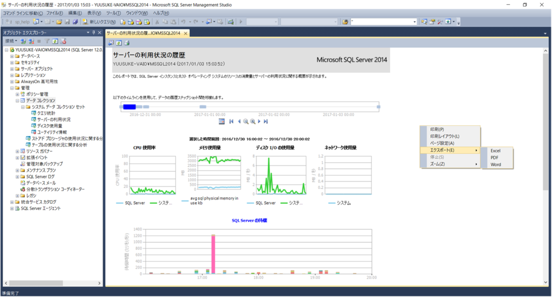Click the activity monitor toolbar icon

(231, 22)
